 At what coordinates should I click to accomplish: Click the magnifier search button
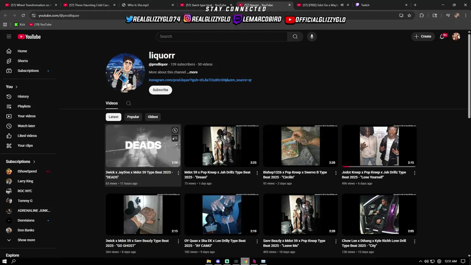click(295, 36)
